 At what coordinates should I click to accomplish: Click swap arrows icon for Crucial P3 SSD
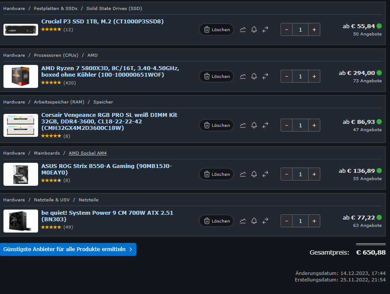pos(265,29)
